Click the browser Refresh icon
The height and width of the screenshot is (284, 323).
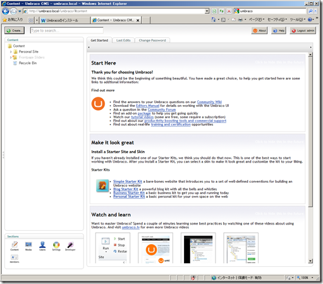pyautogui.click(x=221, y=11)
